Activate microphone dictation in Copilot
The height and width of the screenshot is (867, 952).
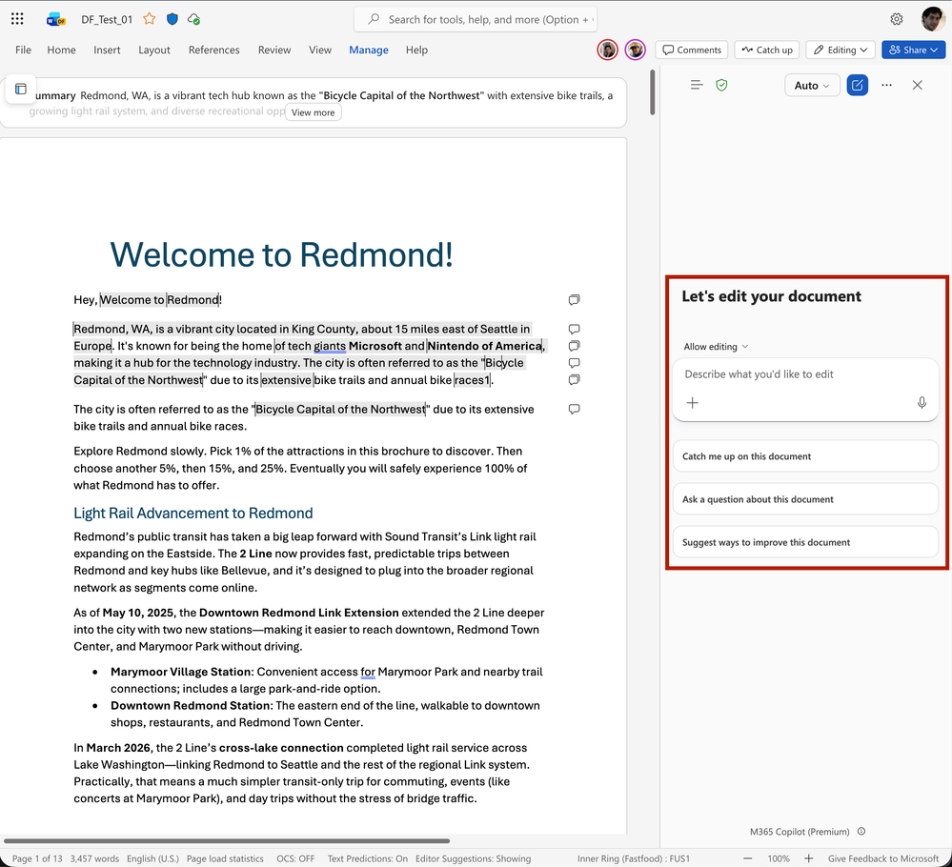[x=922, y=402]
